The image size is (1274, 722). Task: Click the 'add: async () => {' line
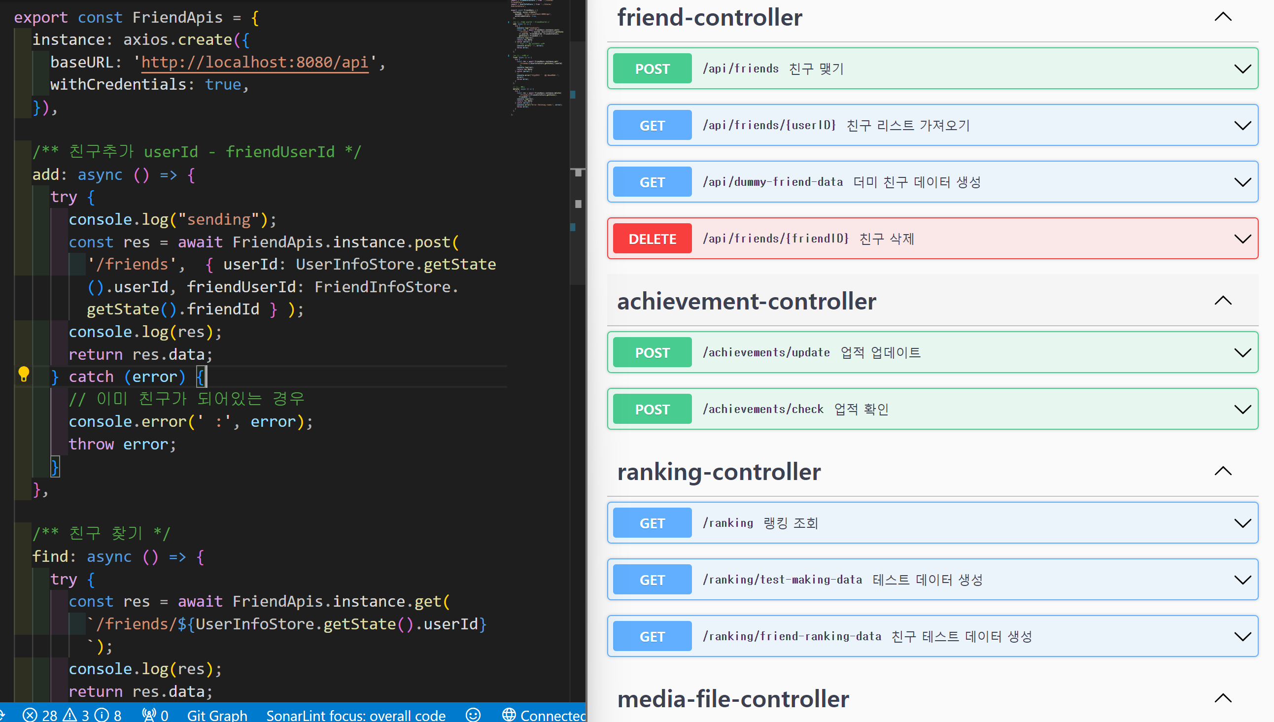[113, 174]
